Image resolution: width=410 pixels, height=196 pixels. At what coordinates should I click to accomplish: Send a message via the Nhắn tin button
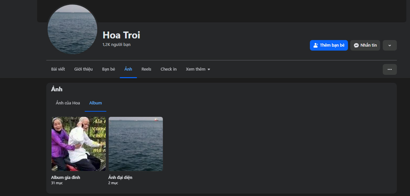pos(365,45)
